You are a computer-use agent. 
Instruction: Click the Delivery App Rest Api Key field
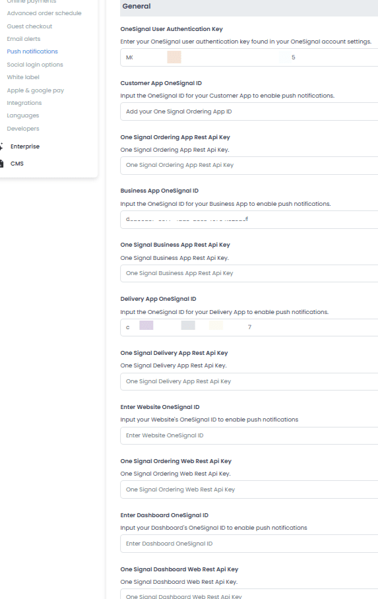[249, 381]
